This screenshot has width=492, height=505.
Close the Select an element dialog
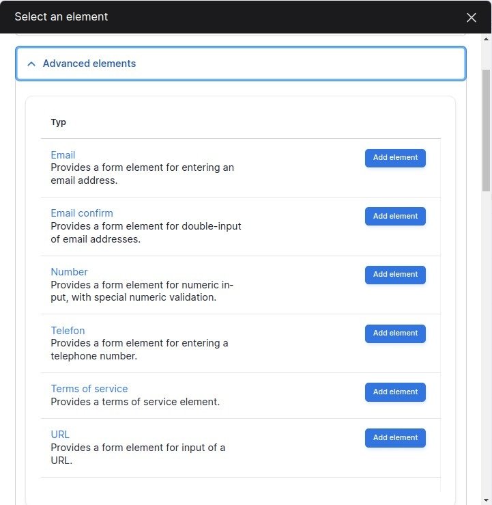tap(472, 18)
